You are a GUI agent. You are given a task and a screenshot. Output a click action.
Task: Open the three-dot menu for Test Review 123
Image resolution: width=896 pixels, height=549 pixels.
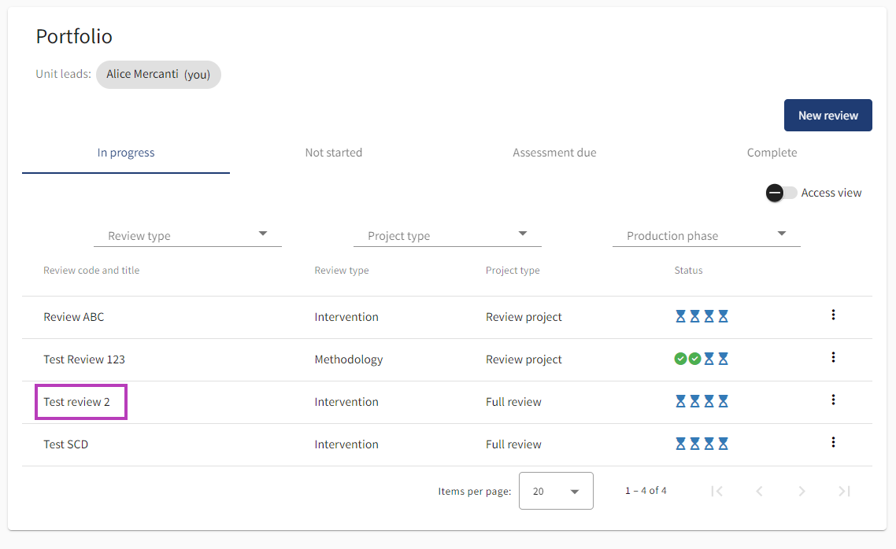[833, 358]
